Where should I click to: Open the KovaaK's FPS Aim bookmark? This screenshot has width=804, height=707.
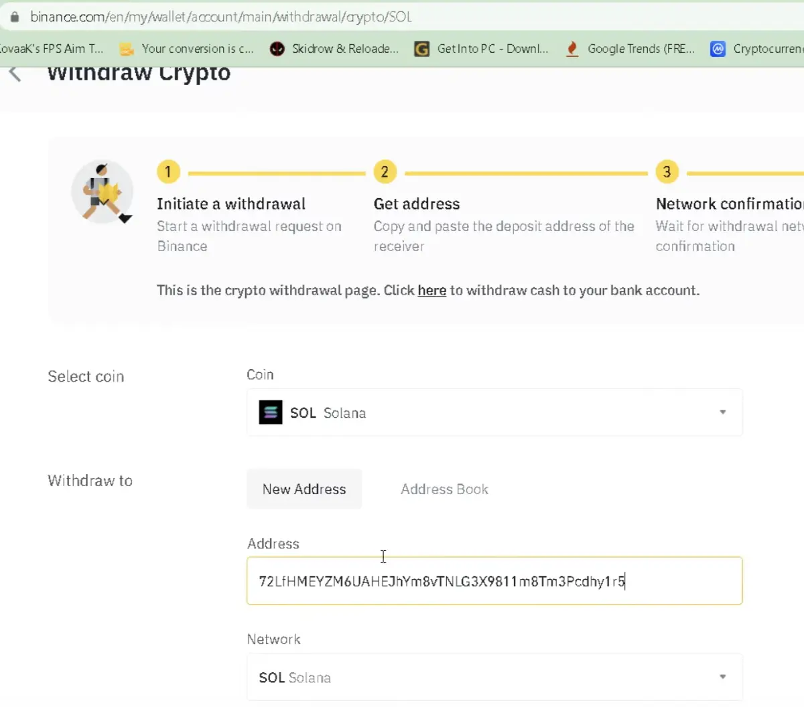point(52,49)
